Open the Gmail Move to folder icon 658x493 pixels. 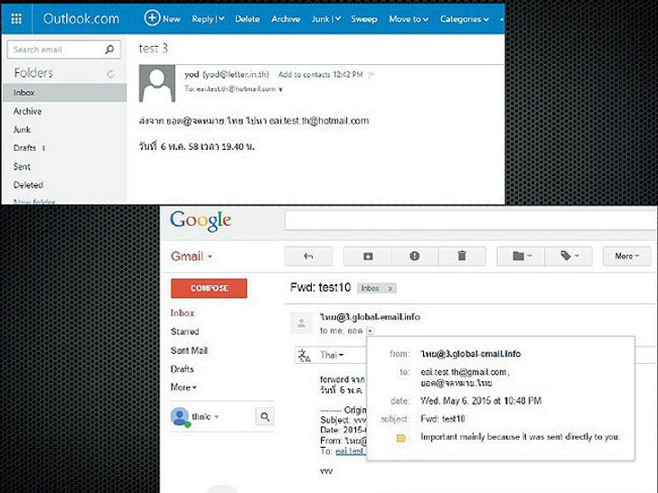[522, 256]
